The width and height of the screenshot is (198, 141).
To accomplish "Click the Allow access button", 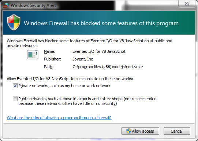I will point(140,131).
